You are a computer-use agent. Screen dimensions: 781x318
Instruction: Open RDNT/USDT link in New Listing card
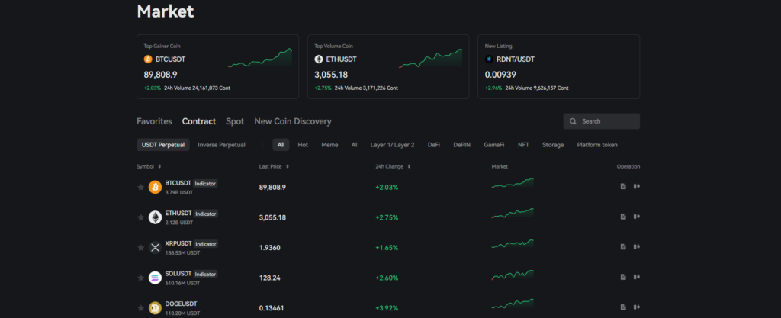(515, 59)
